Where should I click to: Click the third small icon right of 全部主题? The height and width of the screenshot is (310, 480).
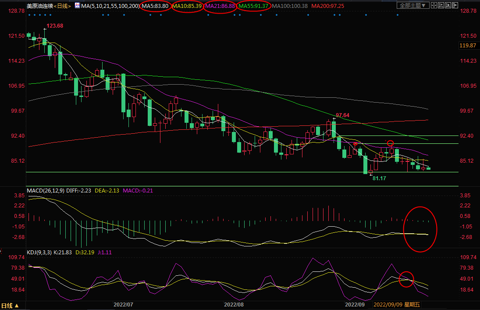point(448,6)
